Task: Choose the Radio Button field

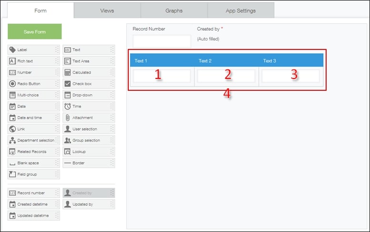Action: (x=33, y=84)
